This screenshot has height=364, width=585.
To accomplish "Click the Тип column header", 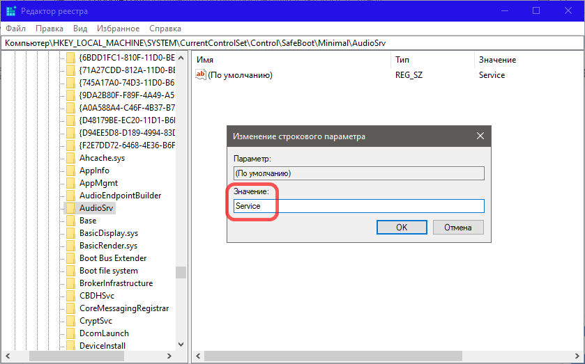I will [402, 61].
